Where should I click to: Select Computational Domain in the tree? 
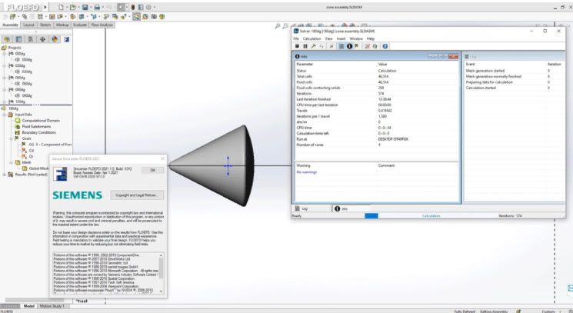click(x=41, y=121)
